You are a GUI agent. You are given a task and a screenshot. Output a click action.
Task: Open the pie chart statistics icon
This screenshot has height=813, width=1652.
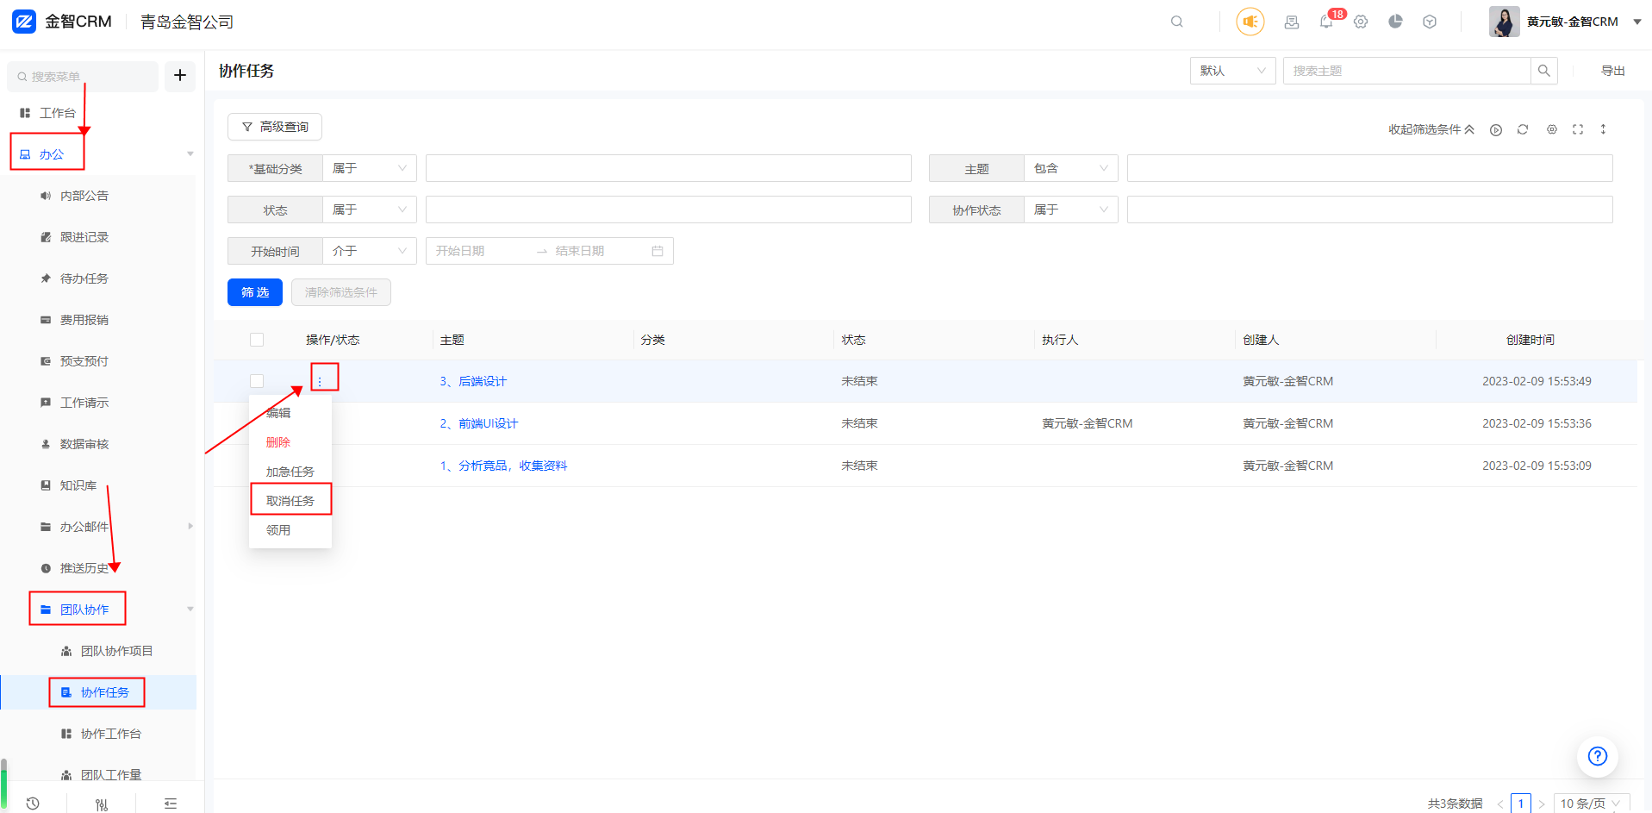click(x=1395, y=22)
